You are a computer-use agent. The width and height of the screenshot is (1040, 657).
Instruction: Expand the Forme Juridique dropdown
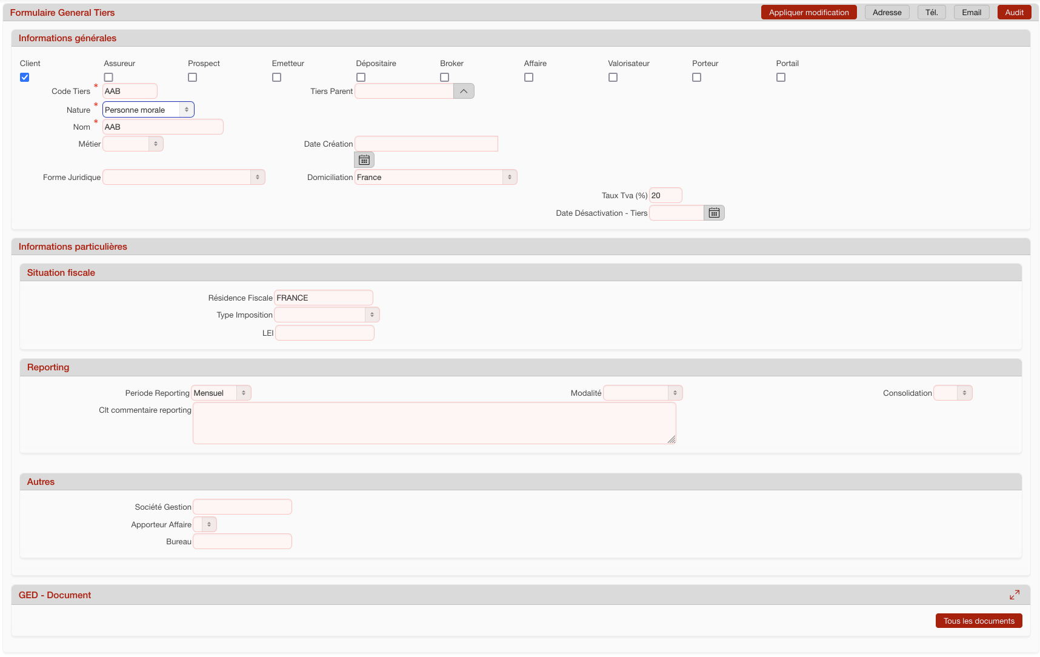click(184, 178)
